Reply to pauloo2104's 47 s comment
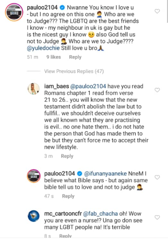Viewport: 168px width, 239px height. [x=68, y=196]
